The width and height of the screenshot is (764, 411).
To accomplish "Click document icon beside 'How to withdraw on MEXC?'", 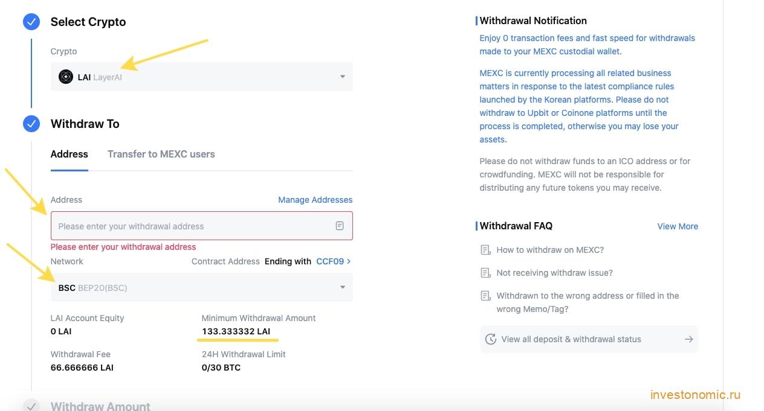I will (485, 250).
